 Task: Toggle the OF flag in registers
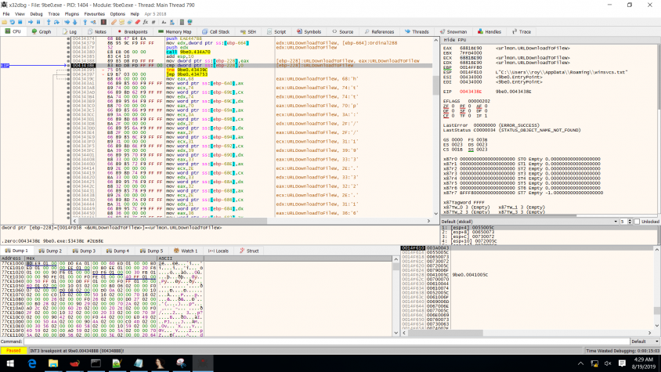point(446,111)
